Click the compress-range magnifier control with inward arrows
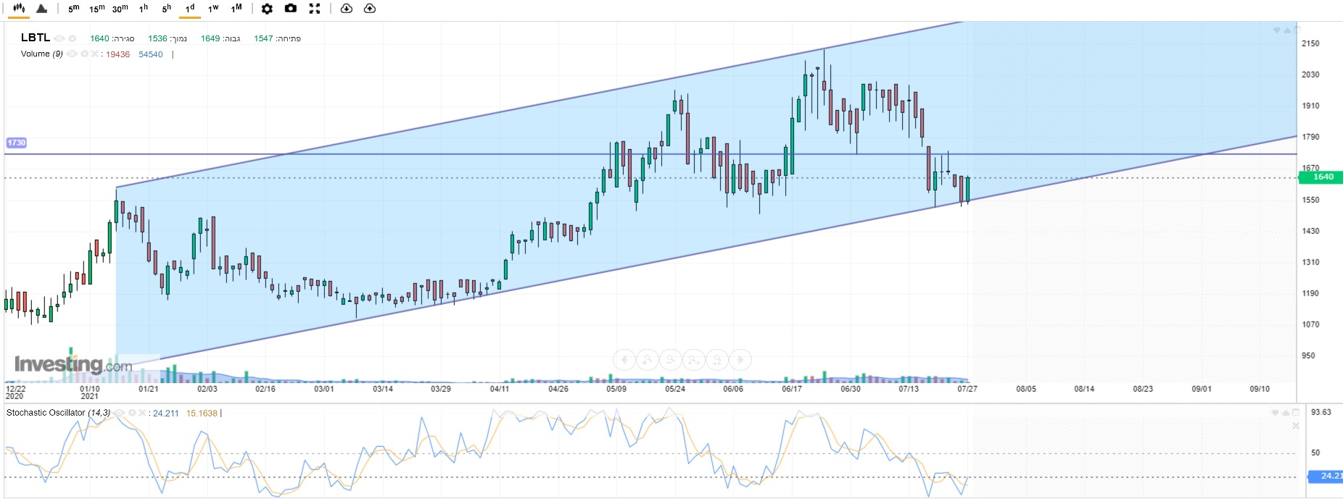 click(717, 359)
